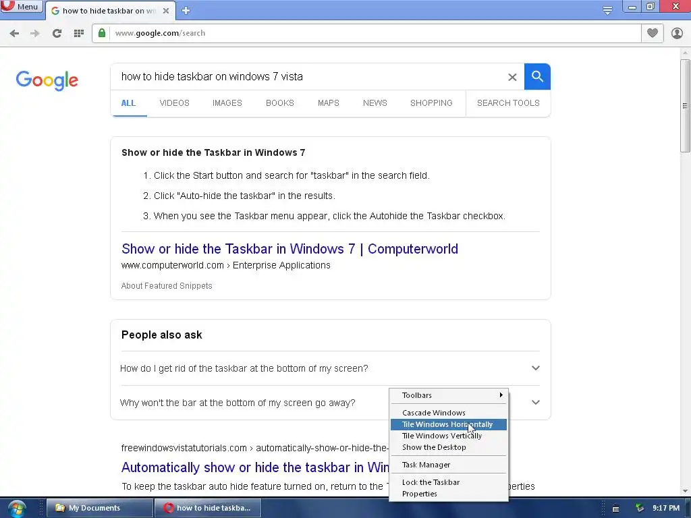691x518 pixels.
Task: Bookmark page with the heart icon
Action: pos(653,33)
